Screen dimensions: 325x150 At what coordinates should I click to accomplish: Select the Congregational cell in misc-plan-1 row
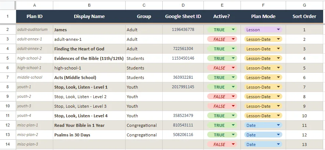click(x=144, y=125)
